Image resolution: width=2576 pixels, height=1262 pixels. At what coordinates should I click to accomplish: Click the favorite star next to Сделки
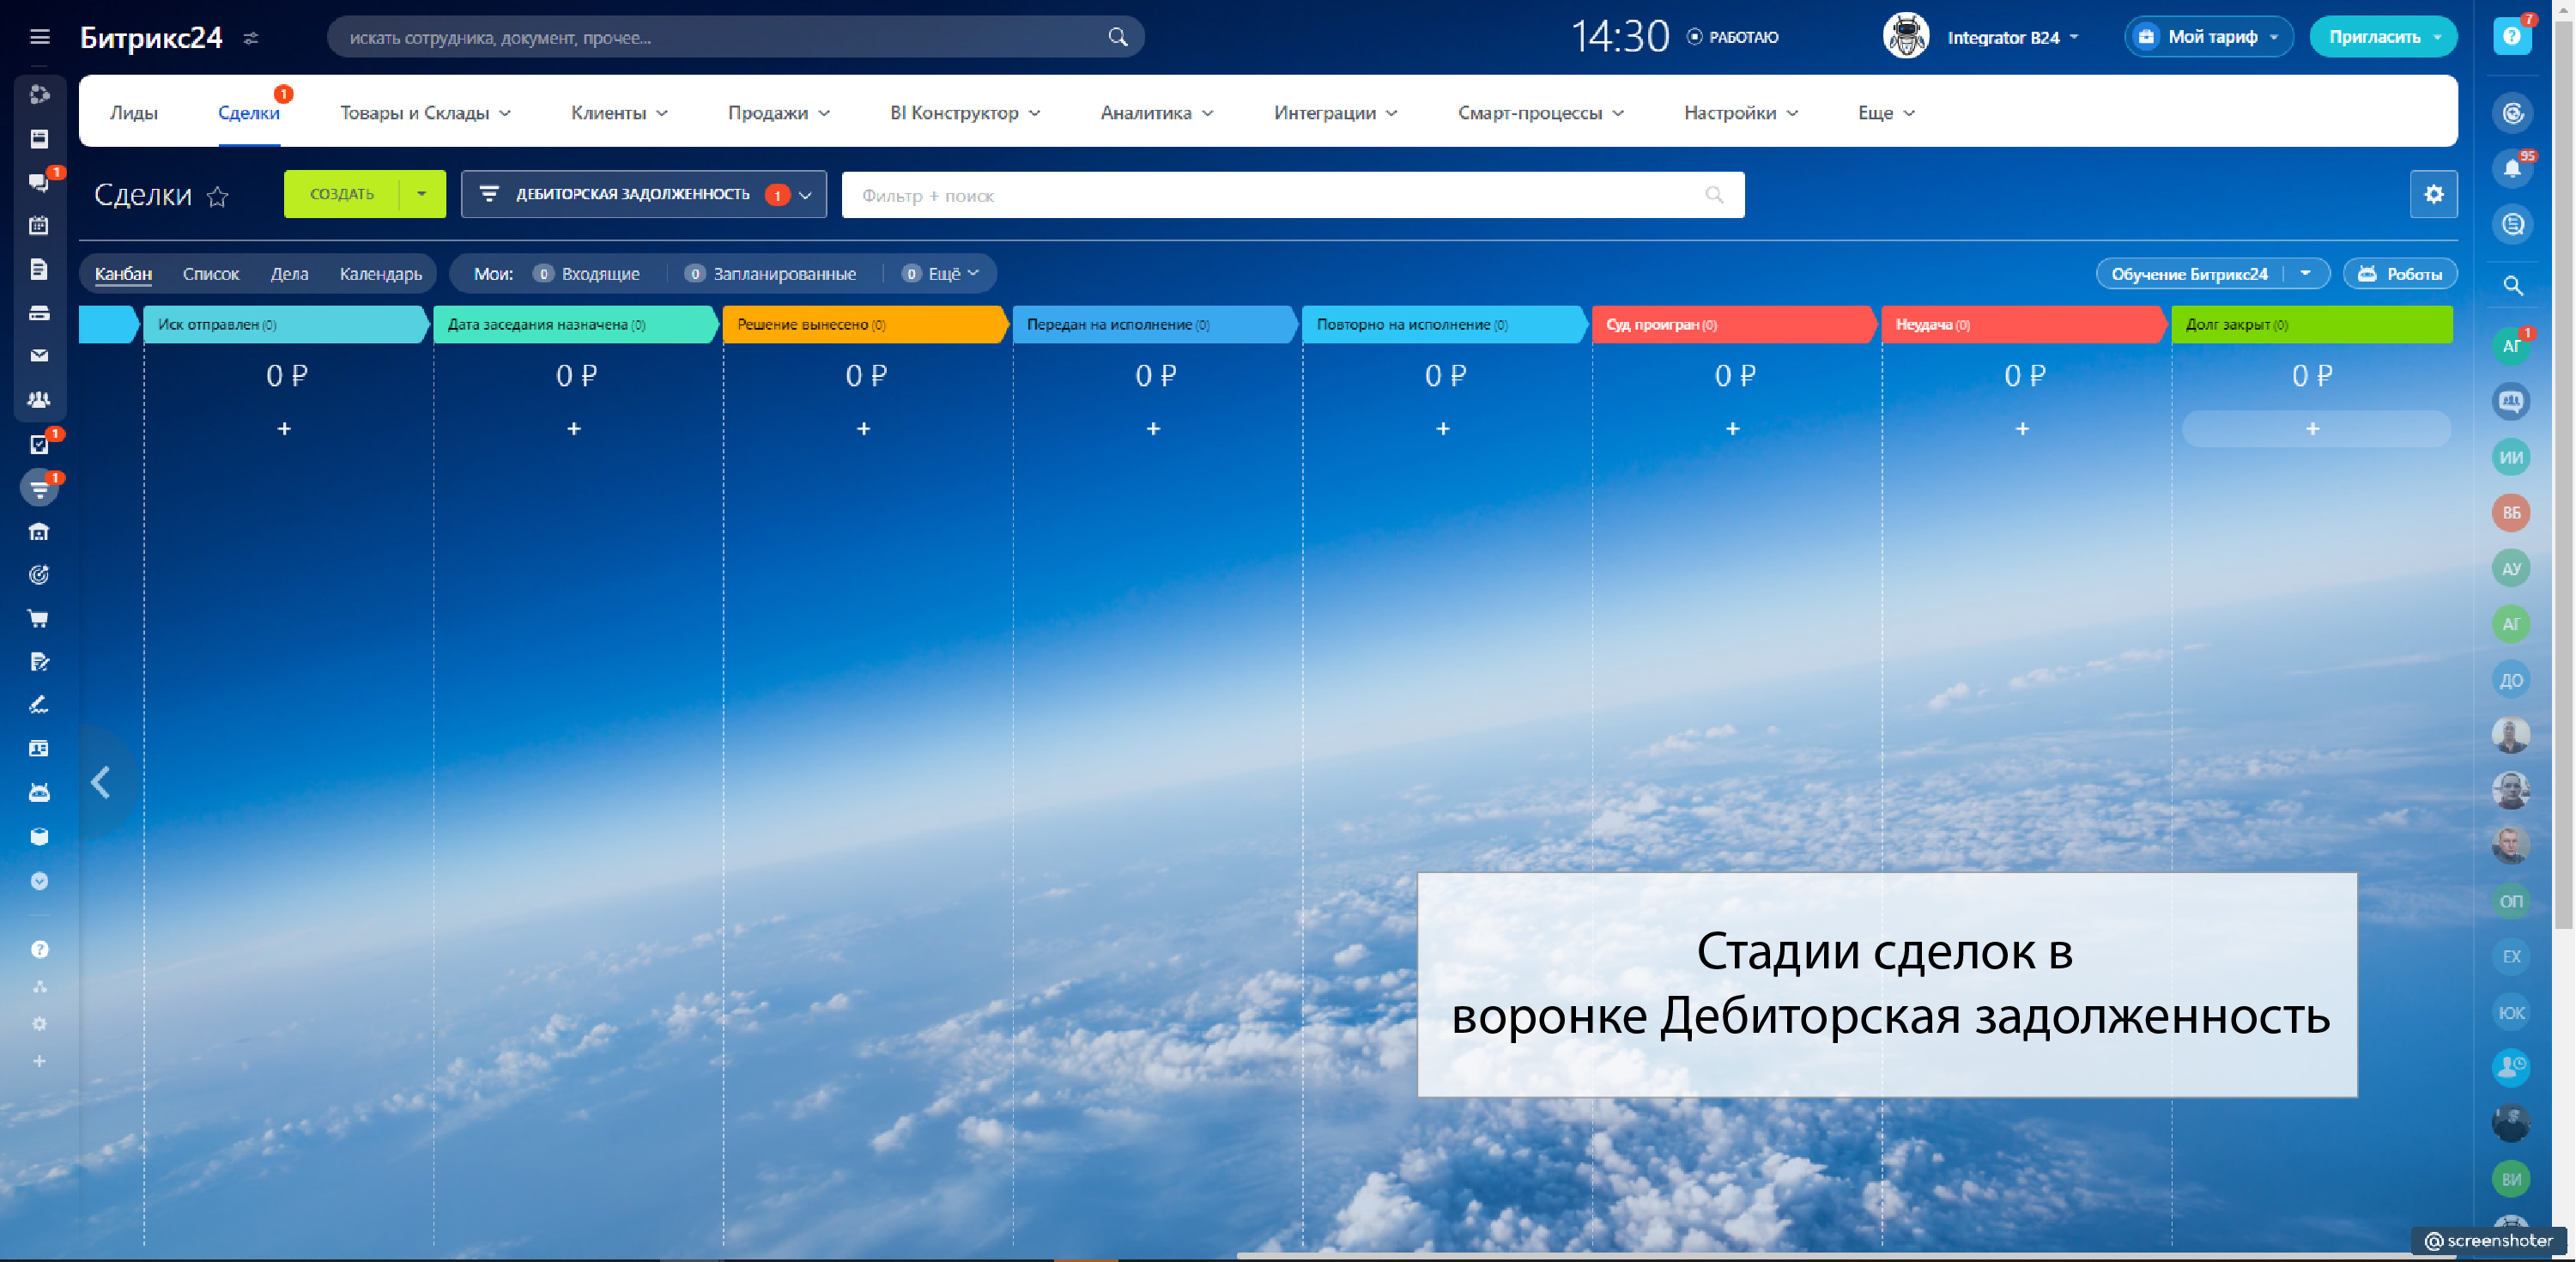[218, 196]
